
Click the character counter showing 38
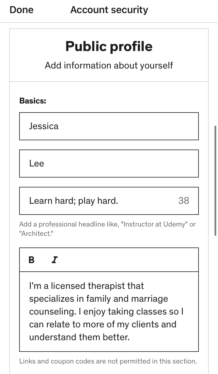point(183,201)
